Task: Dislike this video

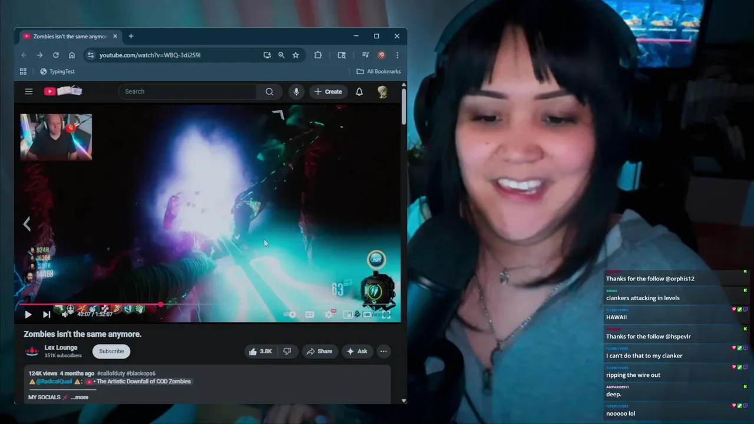Action: coord(287,351)
